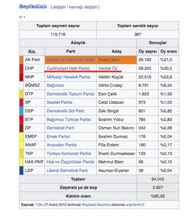Click the orange AK Parti color cell

point(21,60)
